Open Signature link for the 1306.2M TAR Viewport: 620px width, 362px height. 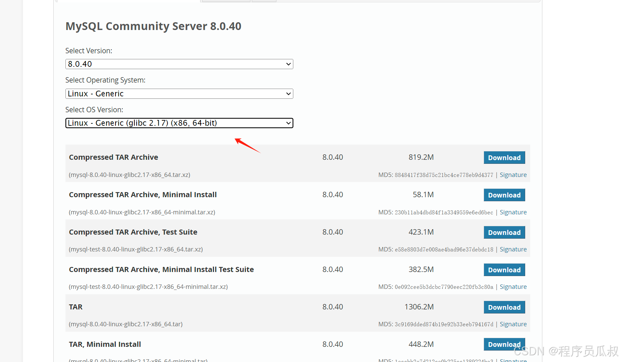click(x=513, y=324)
